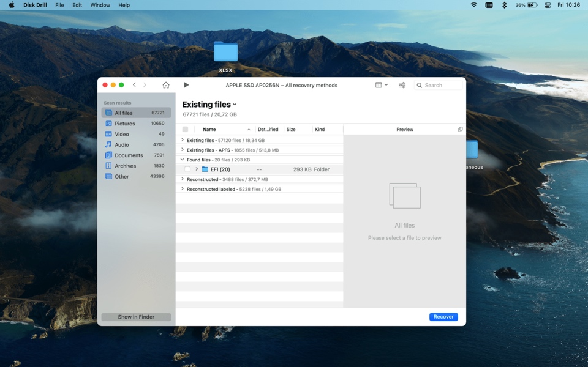Click the Show in Finder button
Image resolution: width=588 pixels, height=367 pixels.
[x=136, y=317]
